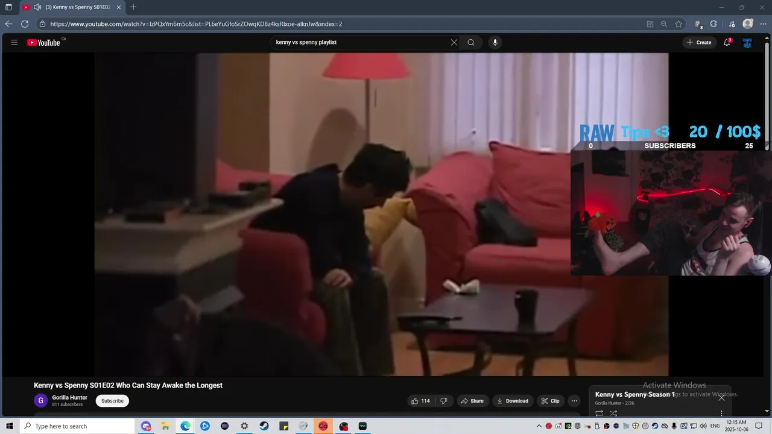The width and height of the screenshot is (772, 434).
Task: Open the browser tab actions menu
Action: pos(8,7)
